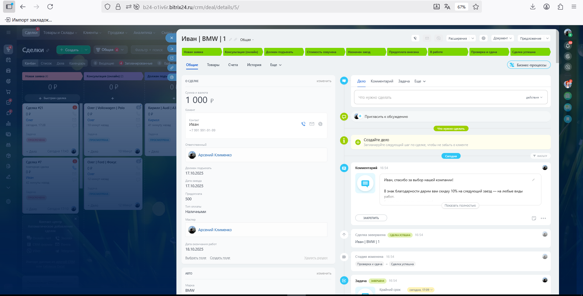
Task: Click the note icon below the comment
Action: point(534,218)
